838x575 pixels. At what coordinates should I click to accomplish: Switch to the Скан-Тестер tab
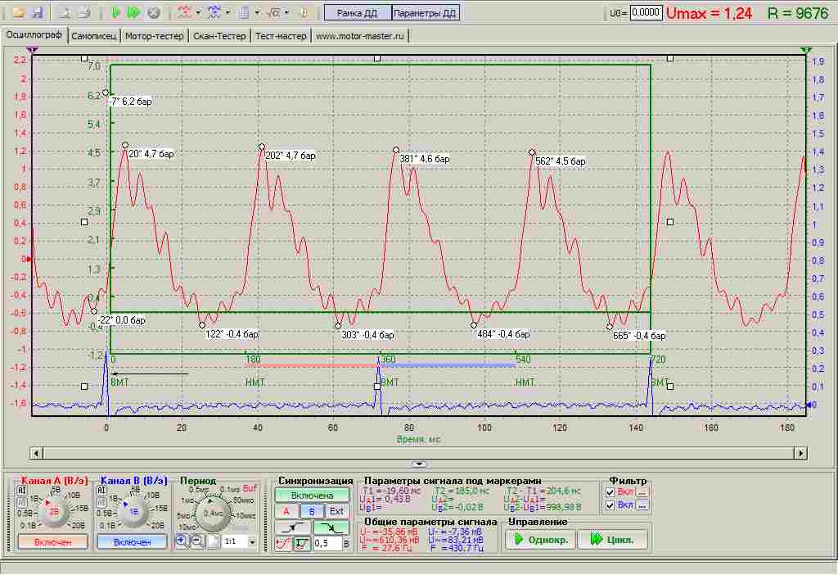(219, 36)
